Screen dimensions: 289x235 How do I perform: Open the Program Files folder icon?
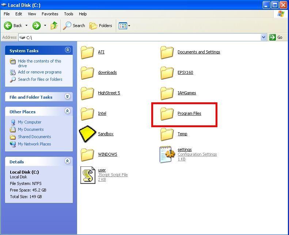tap(167, 114)
